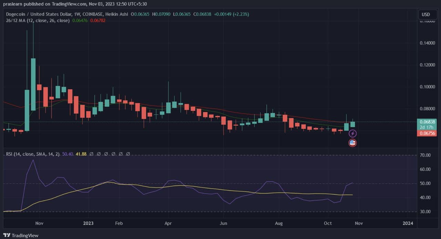Screen dimensions: 441x239
Task: Select the RSI indicator legend label
Action: pos(33,154)
